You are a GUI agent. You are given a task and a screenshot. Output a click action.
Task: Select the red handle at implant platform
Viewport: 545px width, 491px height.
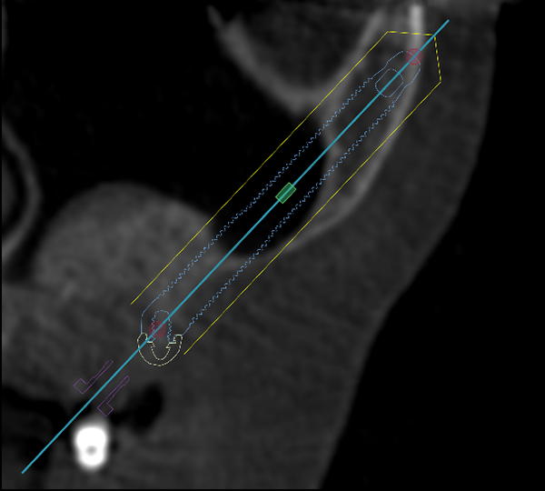click(x=158, y=328)
